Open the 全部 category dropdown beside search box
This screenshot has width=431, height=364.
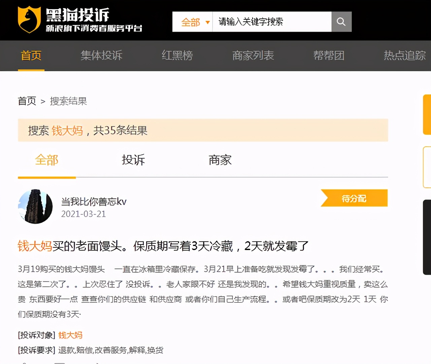193,22
